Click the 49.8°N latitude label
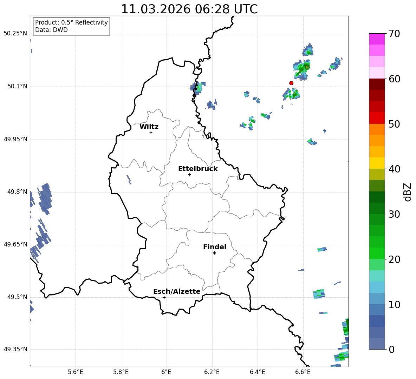416x379 pixels. coord(17,192)
